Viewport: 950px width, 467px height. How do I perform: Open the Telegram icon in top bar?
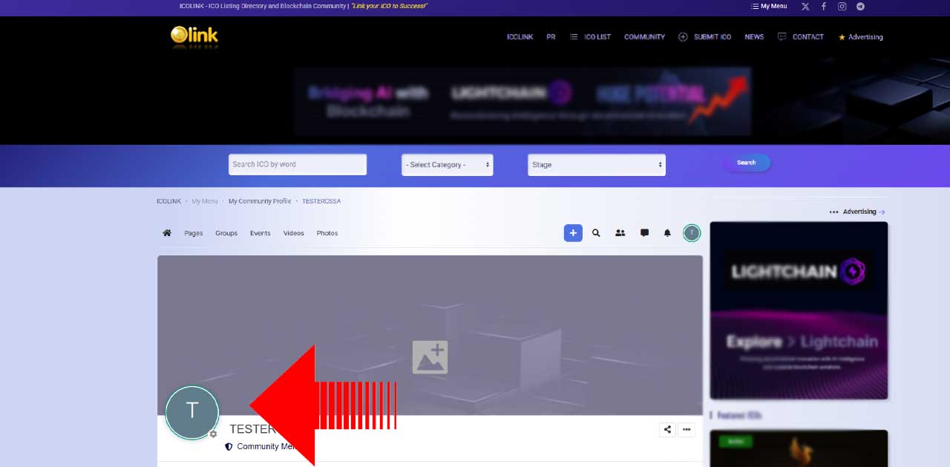(860, 6)
